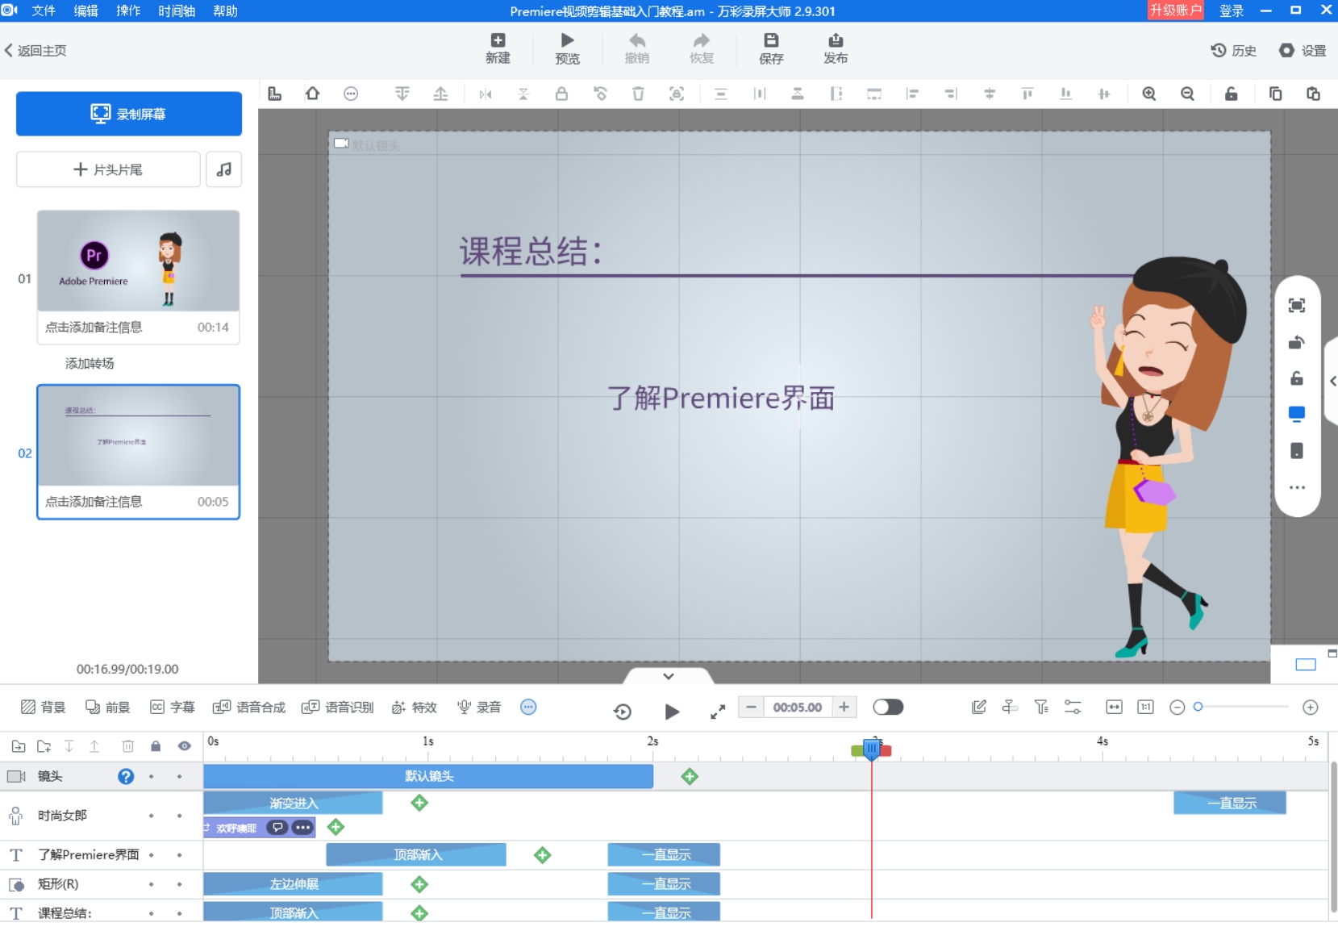Add 片头片尾 intro and outro

108,169
